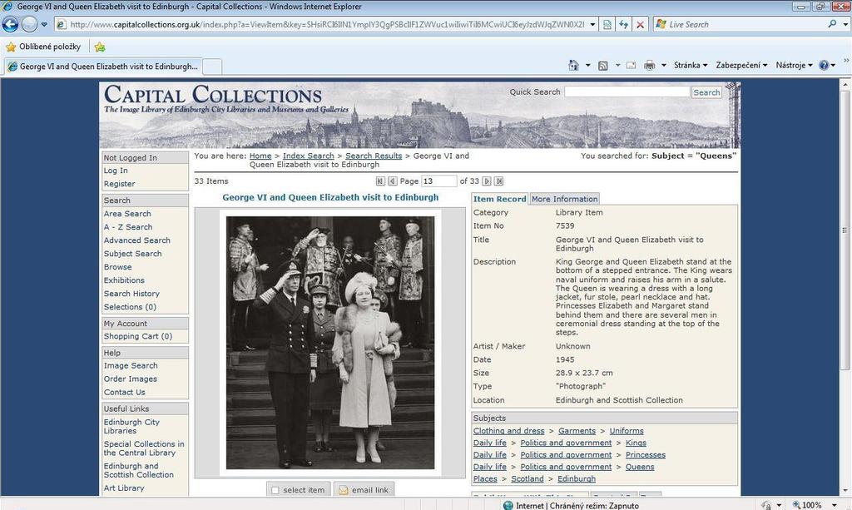Expand the feeds dropdown arrow
Screen dimensions: 852x510
tap(617, 65)
